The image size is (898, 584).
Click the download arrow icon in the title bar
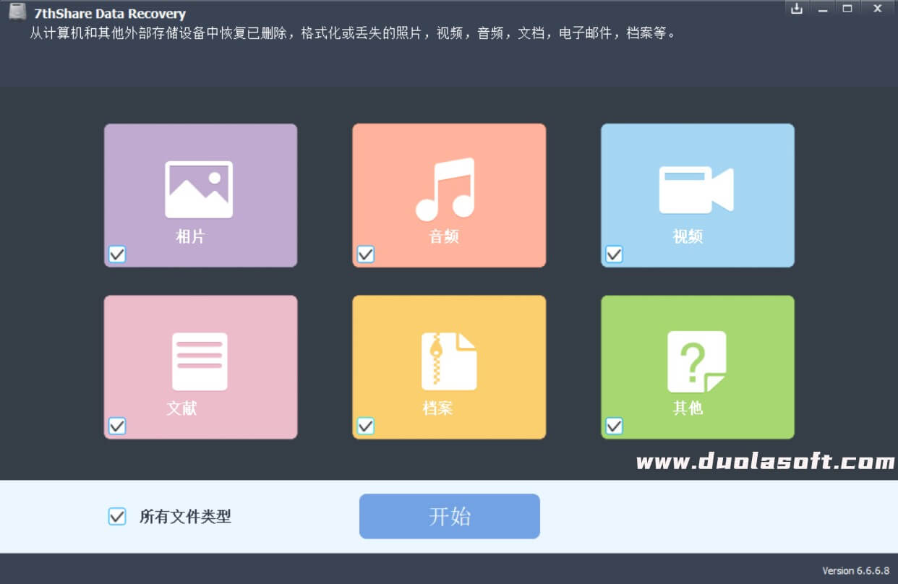pyautogui.click(x=797, y=9)
